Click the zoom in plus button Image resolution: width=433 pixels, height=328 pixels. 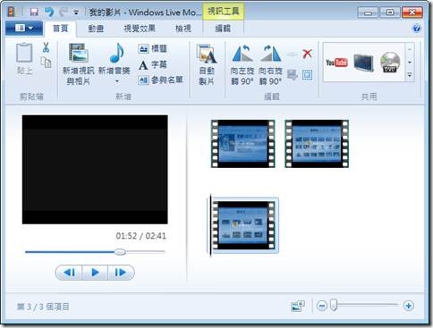[408, 306]
